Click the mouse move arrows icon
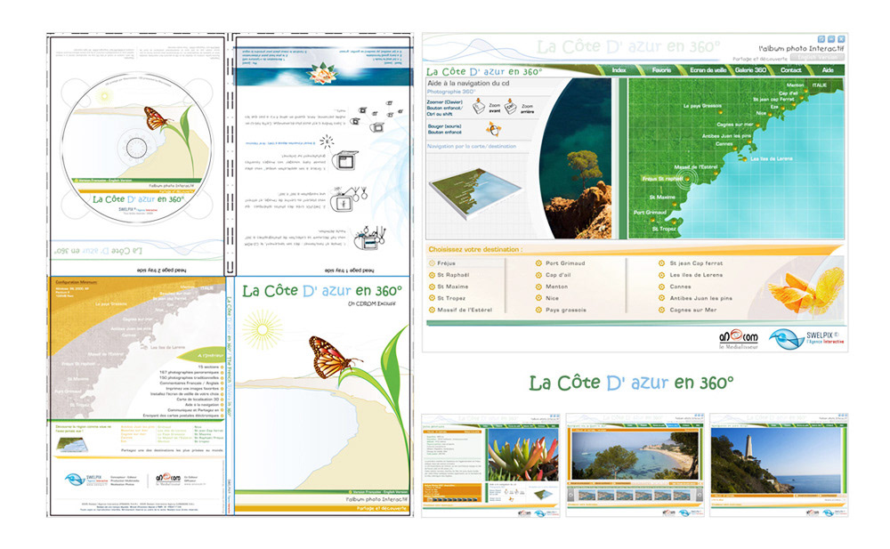Viewport: 890px width, 549px height. tap(493, 129)
